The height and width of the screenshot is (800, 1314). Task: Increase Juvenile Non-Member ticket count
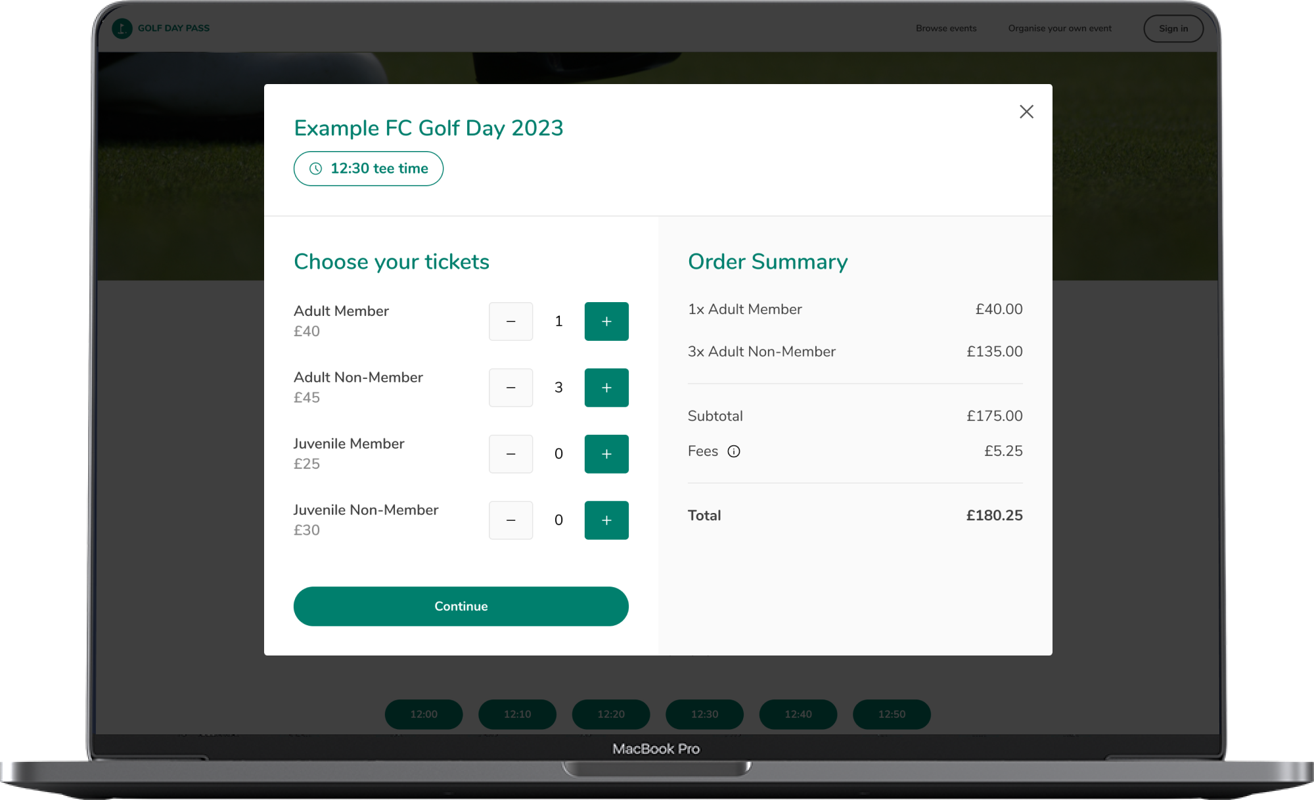[606, 520]
